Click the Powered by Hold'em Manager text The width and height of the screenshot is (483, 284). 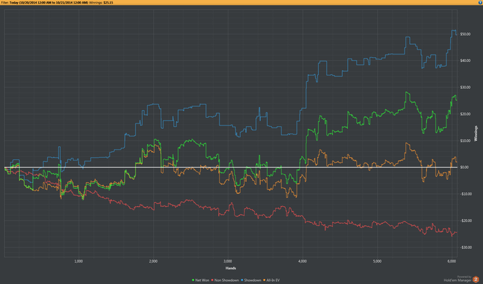(457, 278)
